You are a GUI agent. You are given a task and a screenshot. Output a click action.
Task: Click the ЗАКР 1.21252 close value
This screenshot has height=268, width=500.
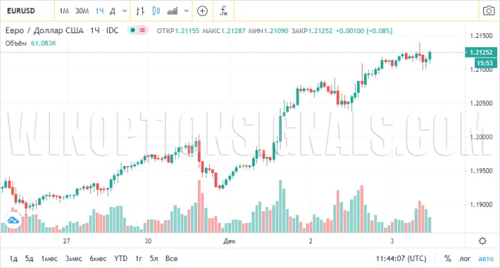click(x=312, y=31)
